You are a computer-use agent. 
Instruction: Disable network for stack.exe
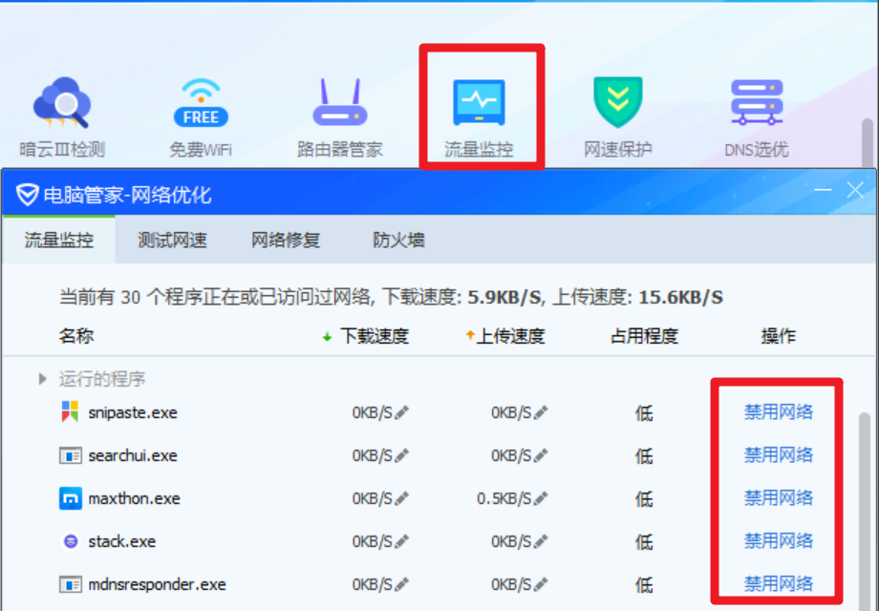tap(778, 541)
